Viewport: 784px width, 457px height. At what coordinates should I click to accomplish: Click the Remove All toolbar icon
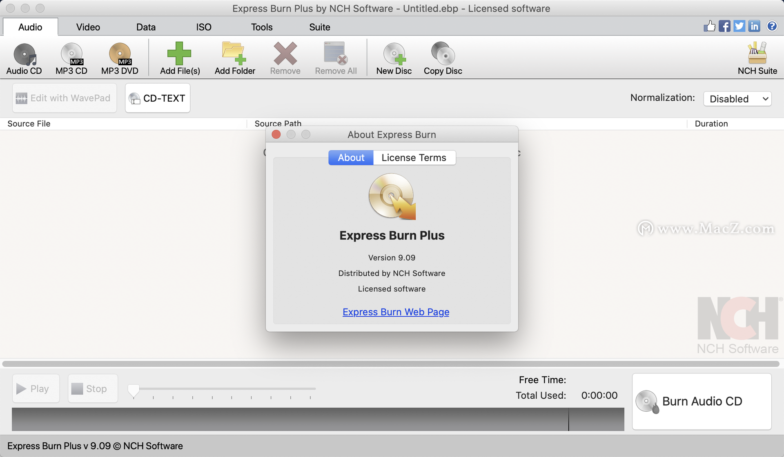pos(336,58)
